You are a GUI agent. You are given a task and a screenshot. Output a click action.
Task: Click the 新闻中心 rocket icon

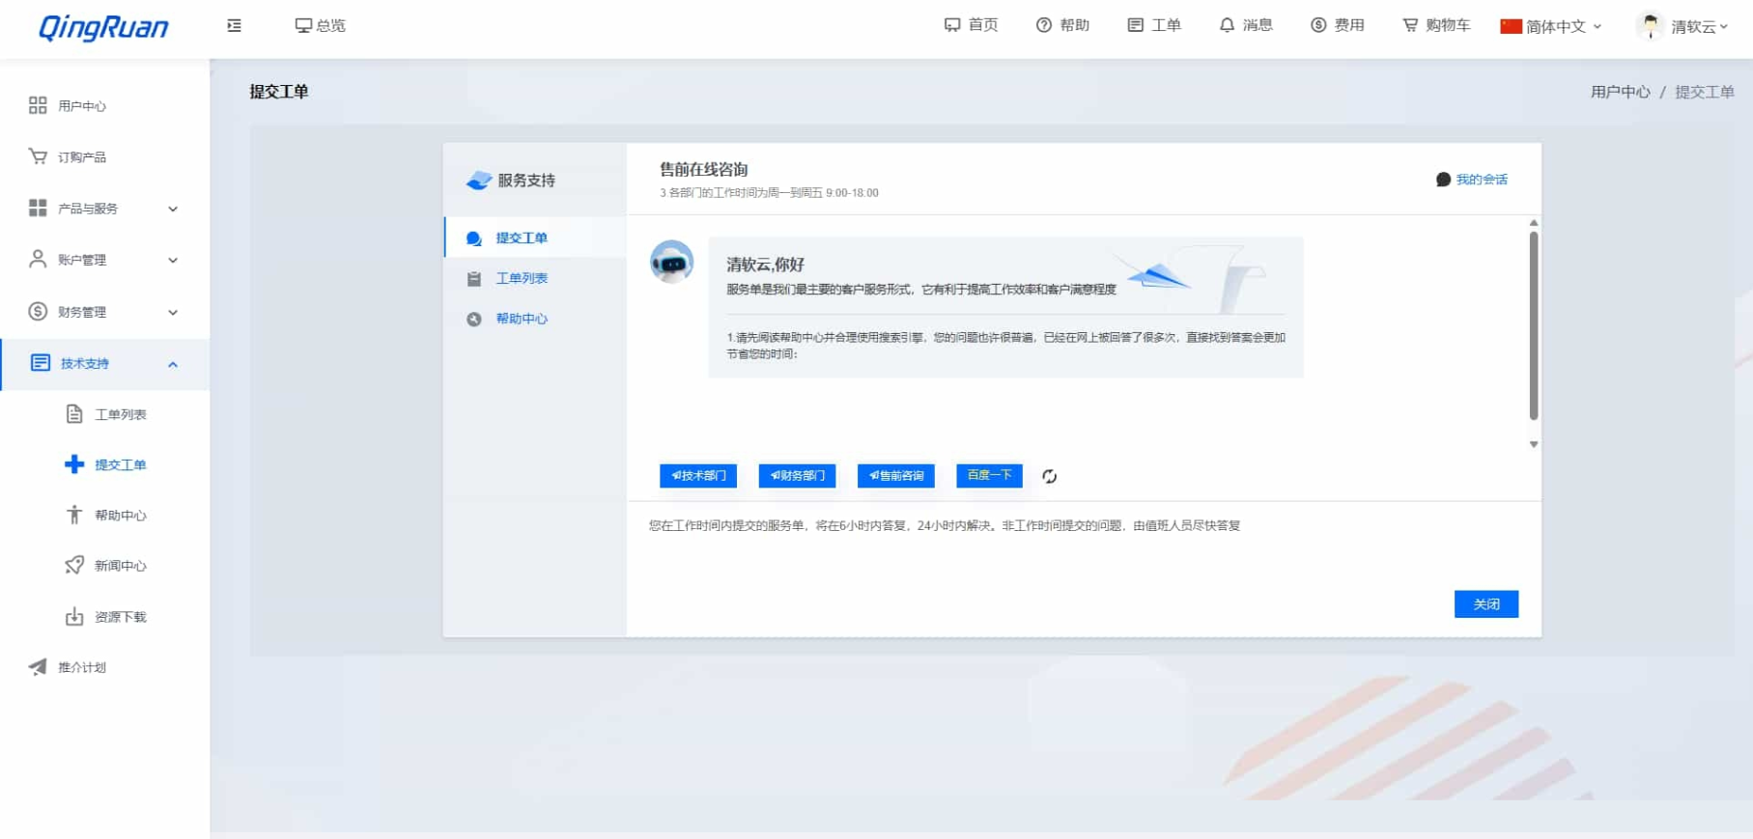[x=74, y=565]
